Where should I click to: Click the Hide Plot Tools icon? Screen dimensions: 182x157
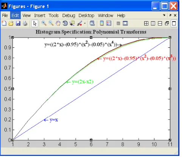(x=118, y=24)
